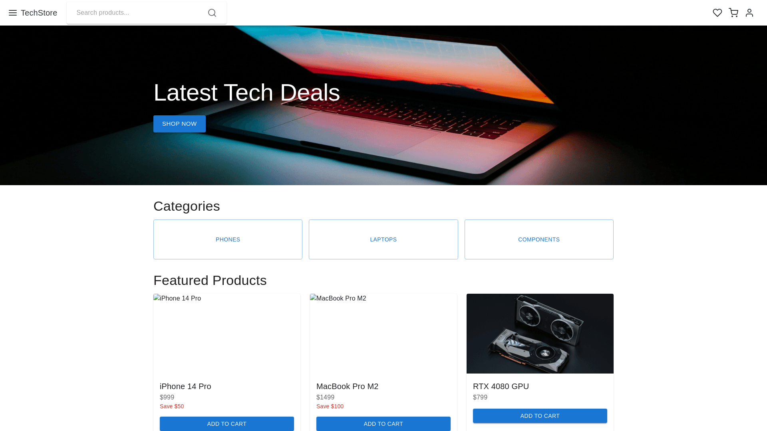Viewport: 767px width, 431px height.
Task: Select the Laptops category
Action: pos(383,239)
